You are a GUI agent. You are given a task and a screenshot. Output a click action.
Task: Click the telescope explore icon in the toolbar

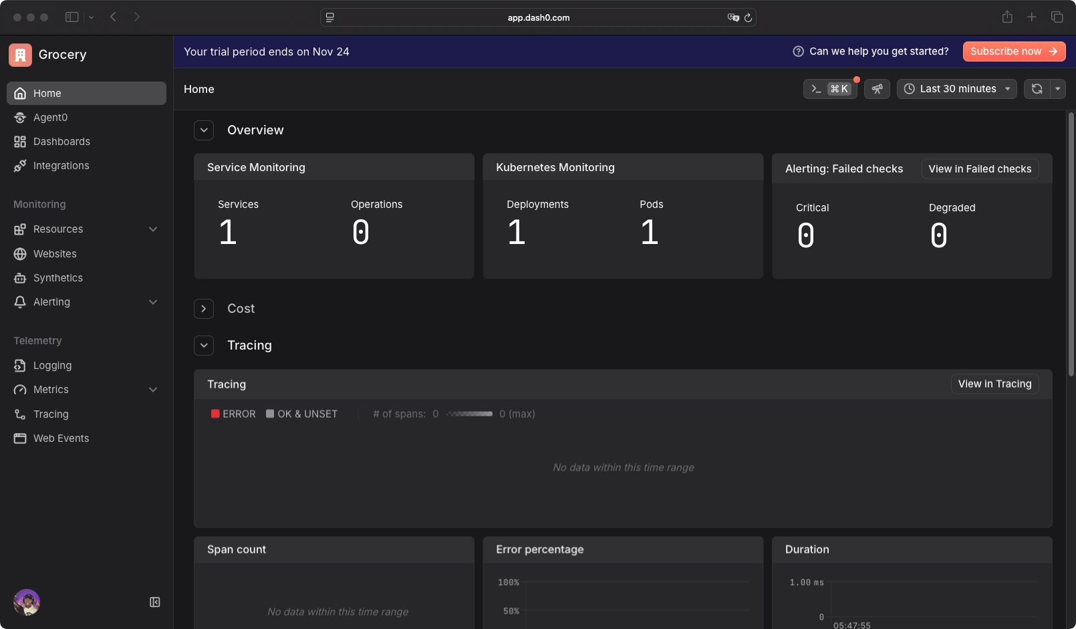pos(877,88)
